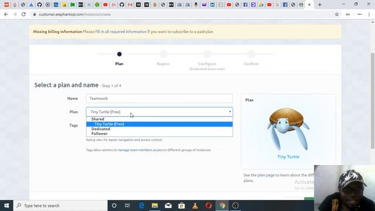375x211 pixels.
Task: Collapse the Plan dropdown
Action: coord(159,112)
